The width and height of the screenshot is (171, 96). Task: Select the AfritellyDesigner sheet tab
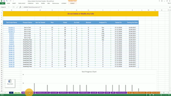pyautogui.click(x=84, y=93)
